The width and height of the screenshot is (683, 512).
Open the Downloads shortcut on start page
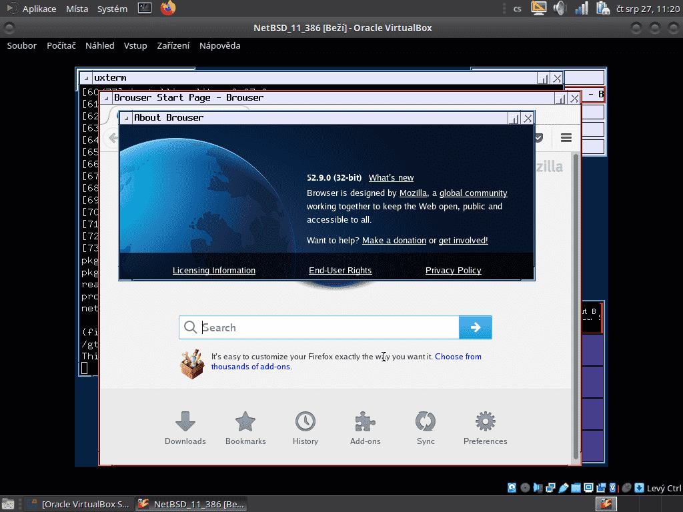pyautogui.click(x=185, y=428)
